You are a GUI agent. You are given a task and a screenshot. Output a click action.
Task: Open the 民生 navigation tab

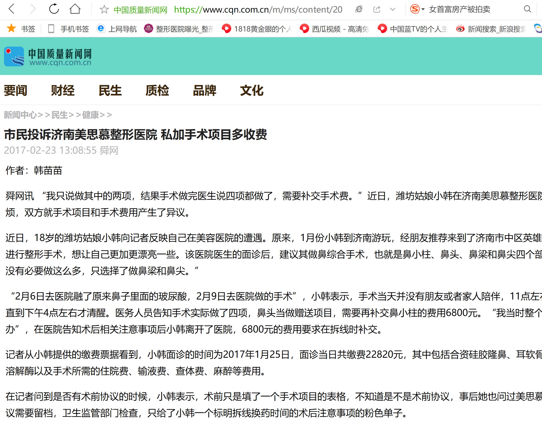coord(110,90)
